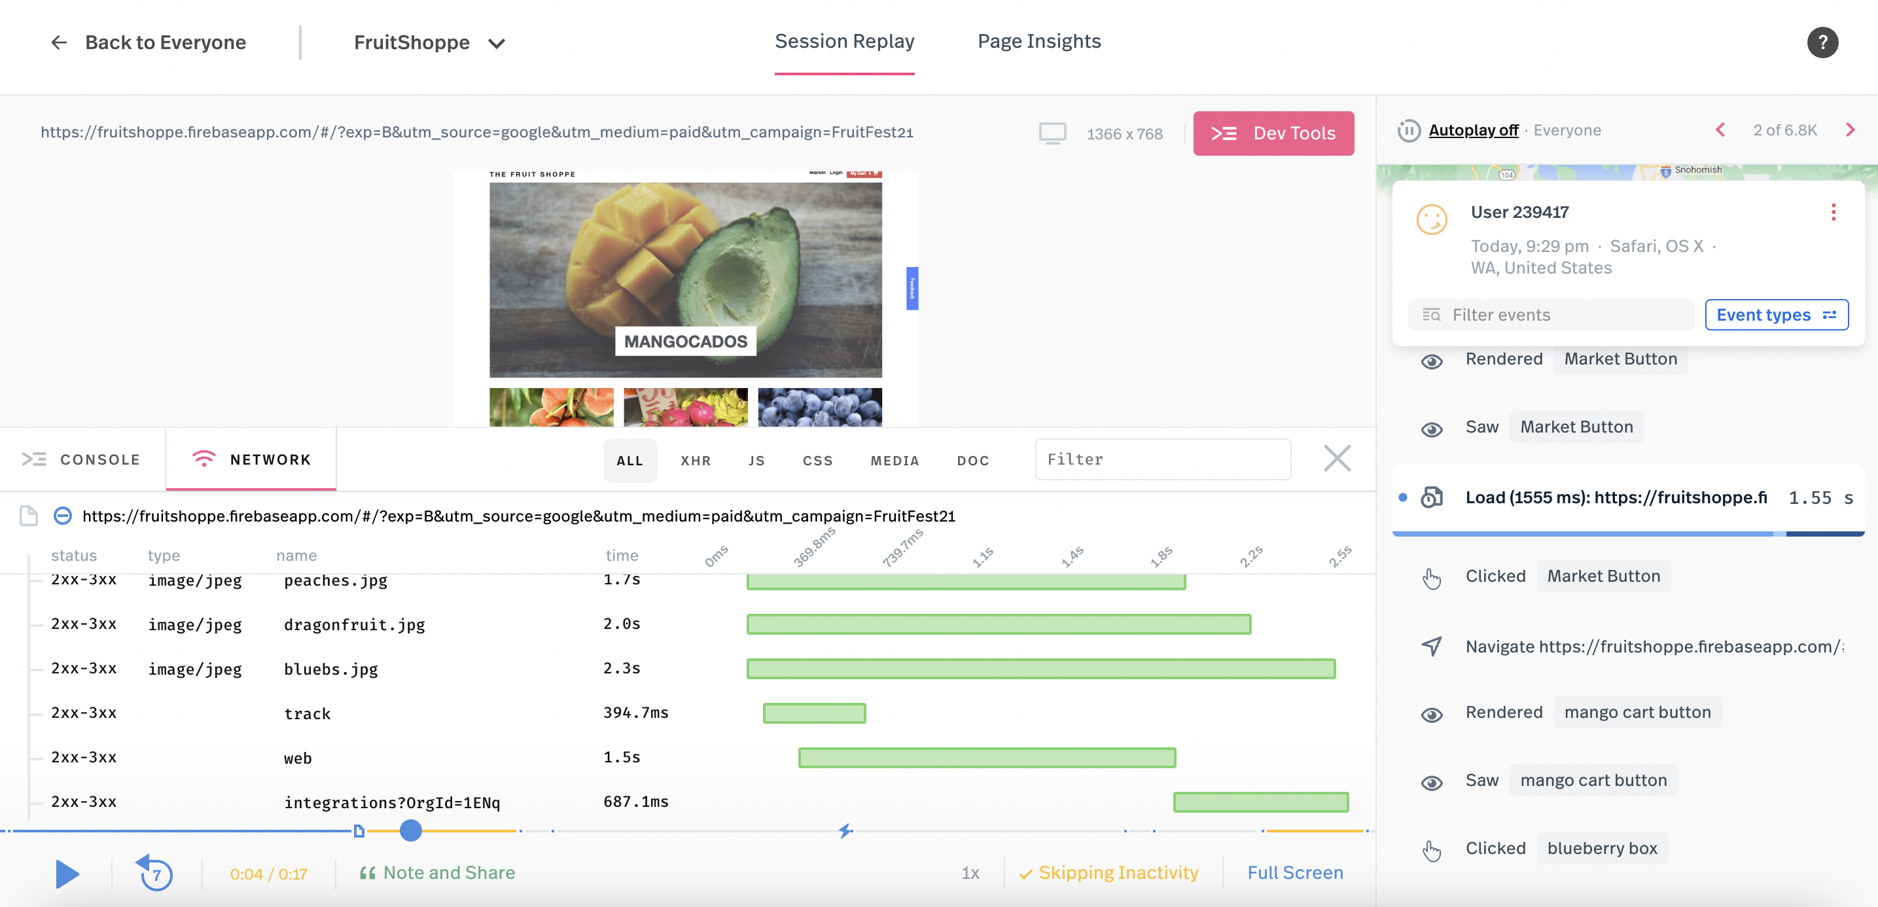Click the play button to start replay

point(67,872)
